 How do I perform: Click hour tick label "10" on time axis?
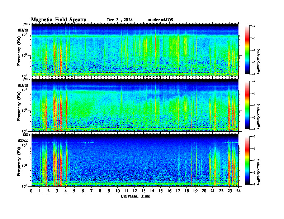pyautogui.click(x=118, y=191)
